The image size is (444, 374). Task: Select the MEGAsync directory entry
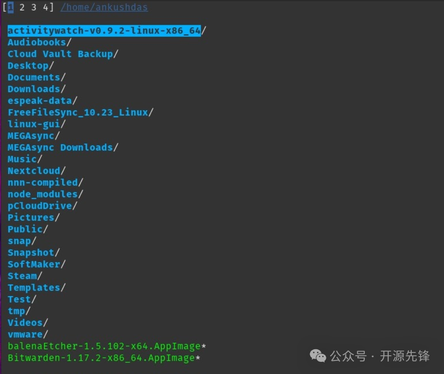click(34, 136)
